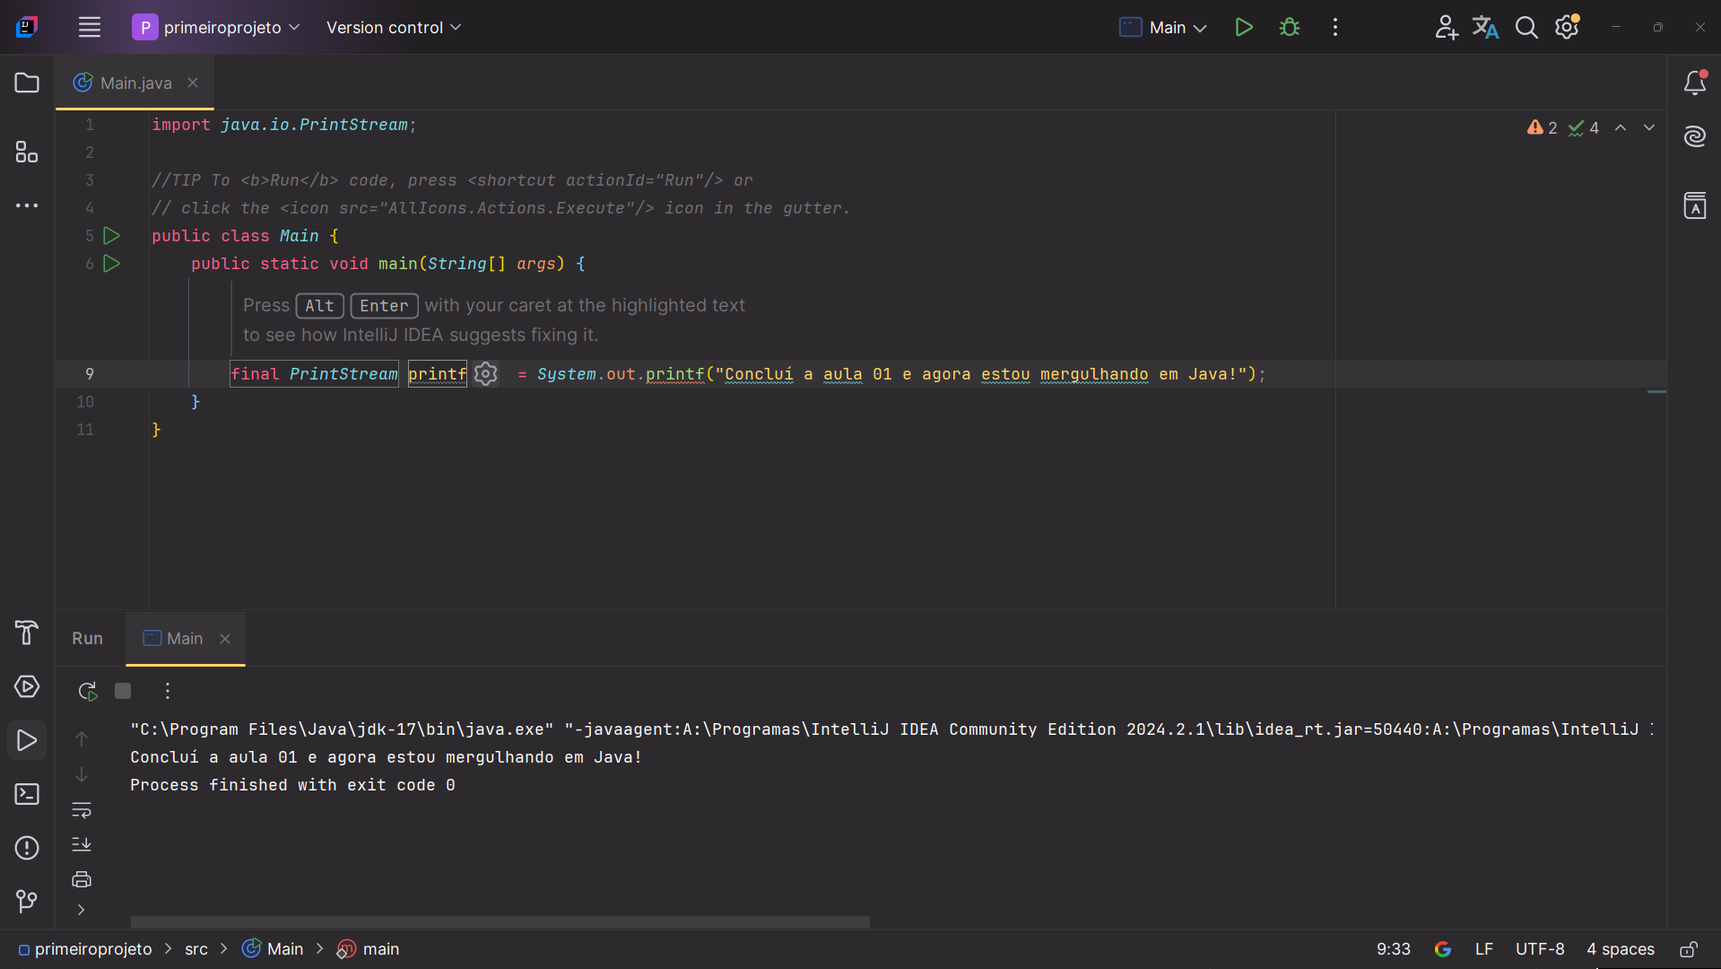Screen dimensions: 1721x969
Task: Open Search Everywhere magnifier
Action: pos(1526,27)
